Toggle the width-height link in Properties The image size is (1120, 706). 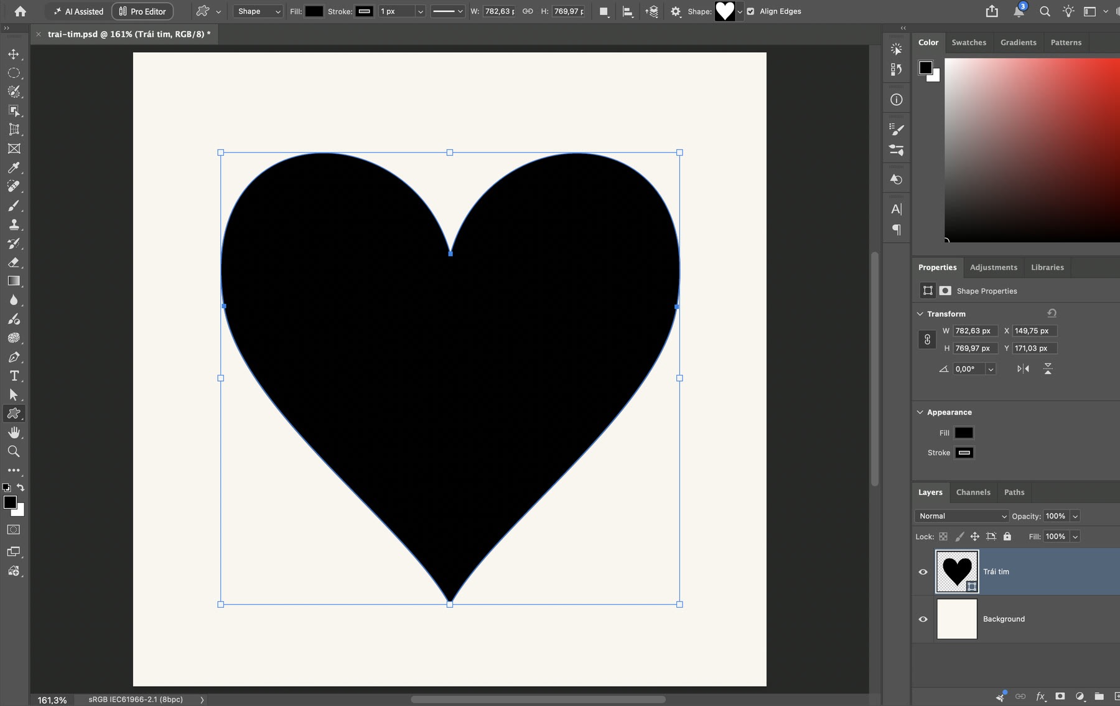927,339
